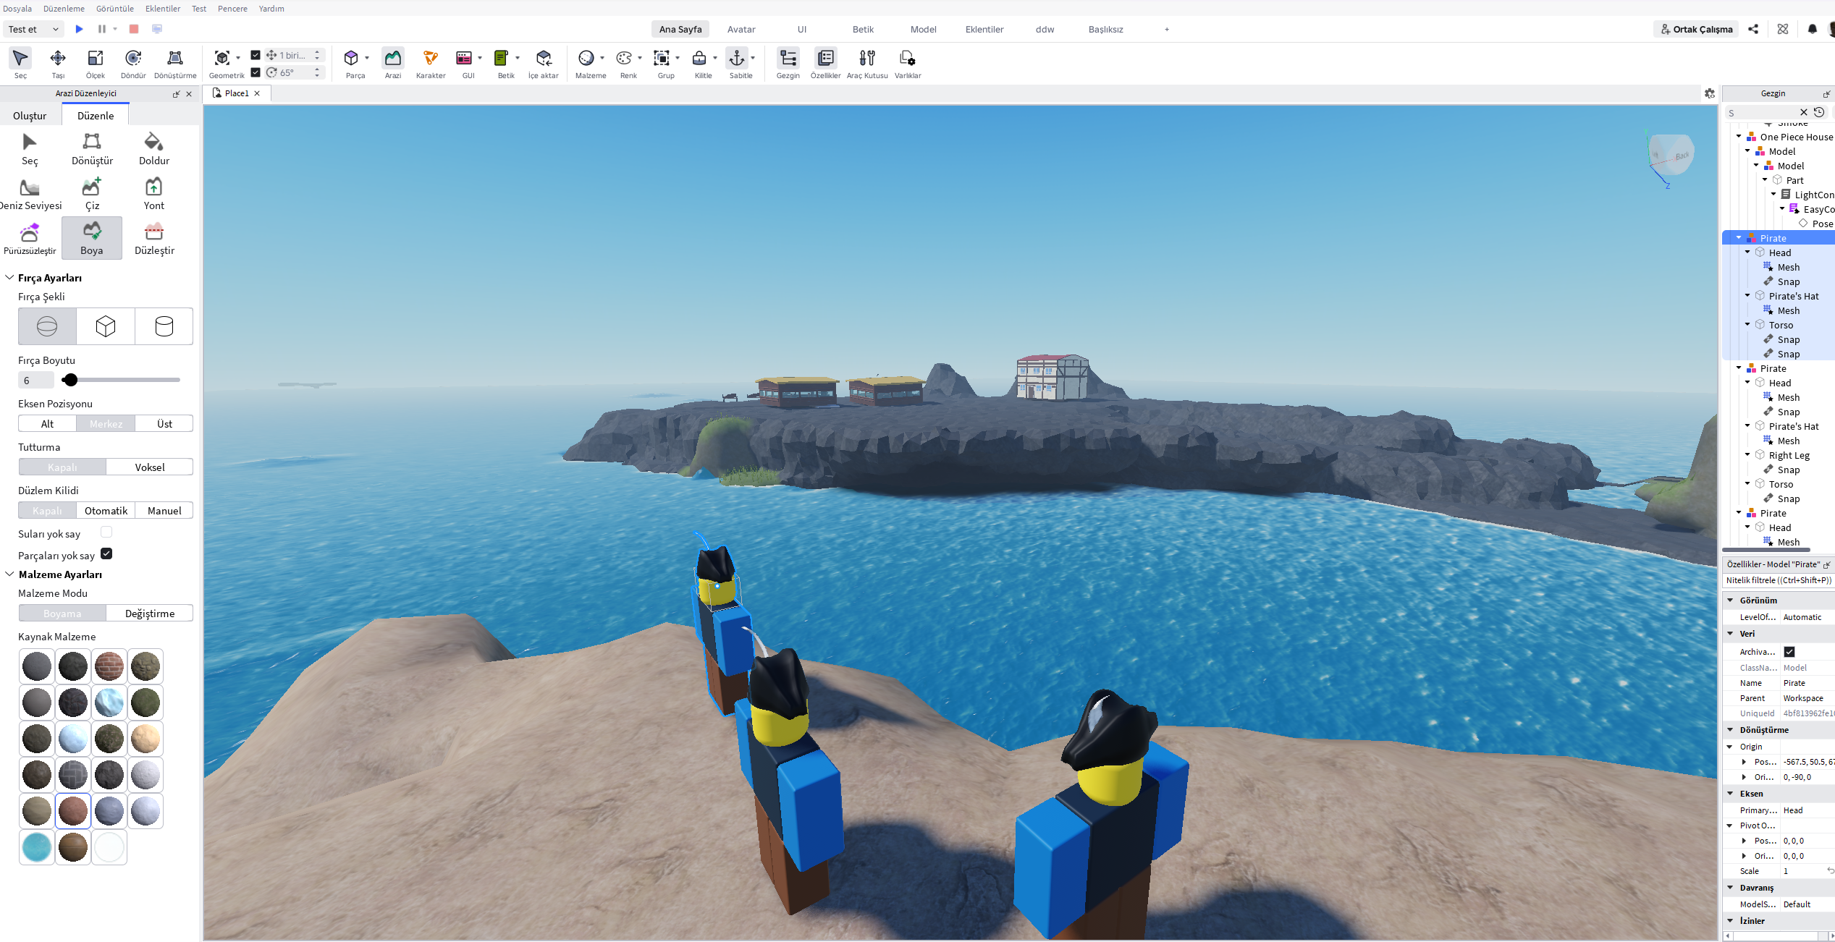Click the Fırça Boyutu slider handle
Viewport: 1835px width, 942px height.
point(69,380)
